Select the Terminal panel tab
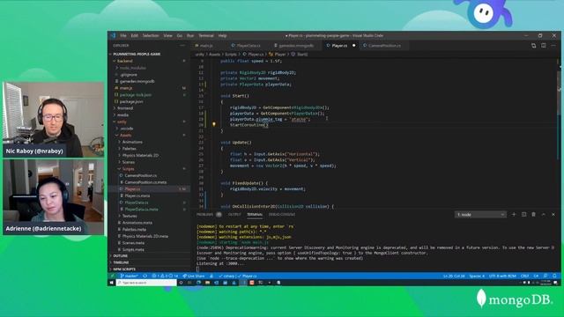This screenshot has height=317, width=564. click(255, 215)
